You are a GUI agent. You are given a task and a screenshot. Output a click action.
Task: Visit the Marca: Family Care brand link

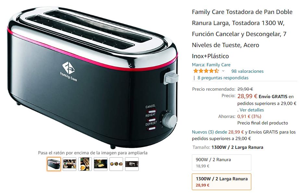point(211,65)
